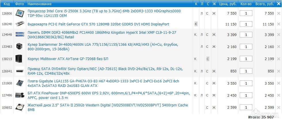This screenshot has width=282, height=121.
Task: Remove the IceHammer cooler row
Action: point(279,47)
